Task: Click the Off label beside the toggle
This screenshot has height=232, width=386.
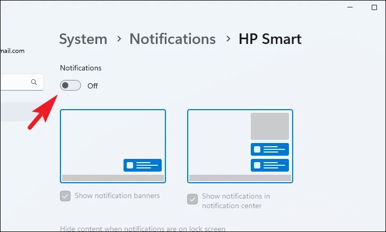Action: point(93,86)
